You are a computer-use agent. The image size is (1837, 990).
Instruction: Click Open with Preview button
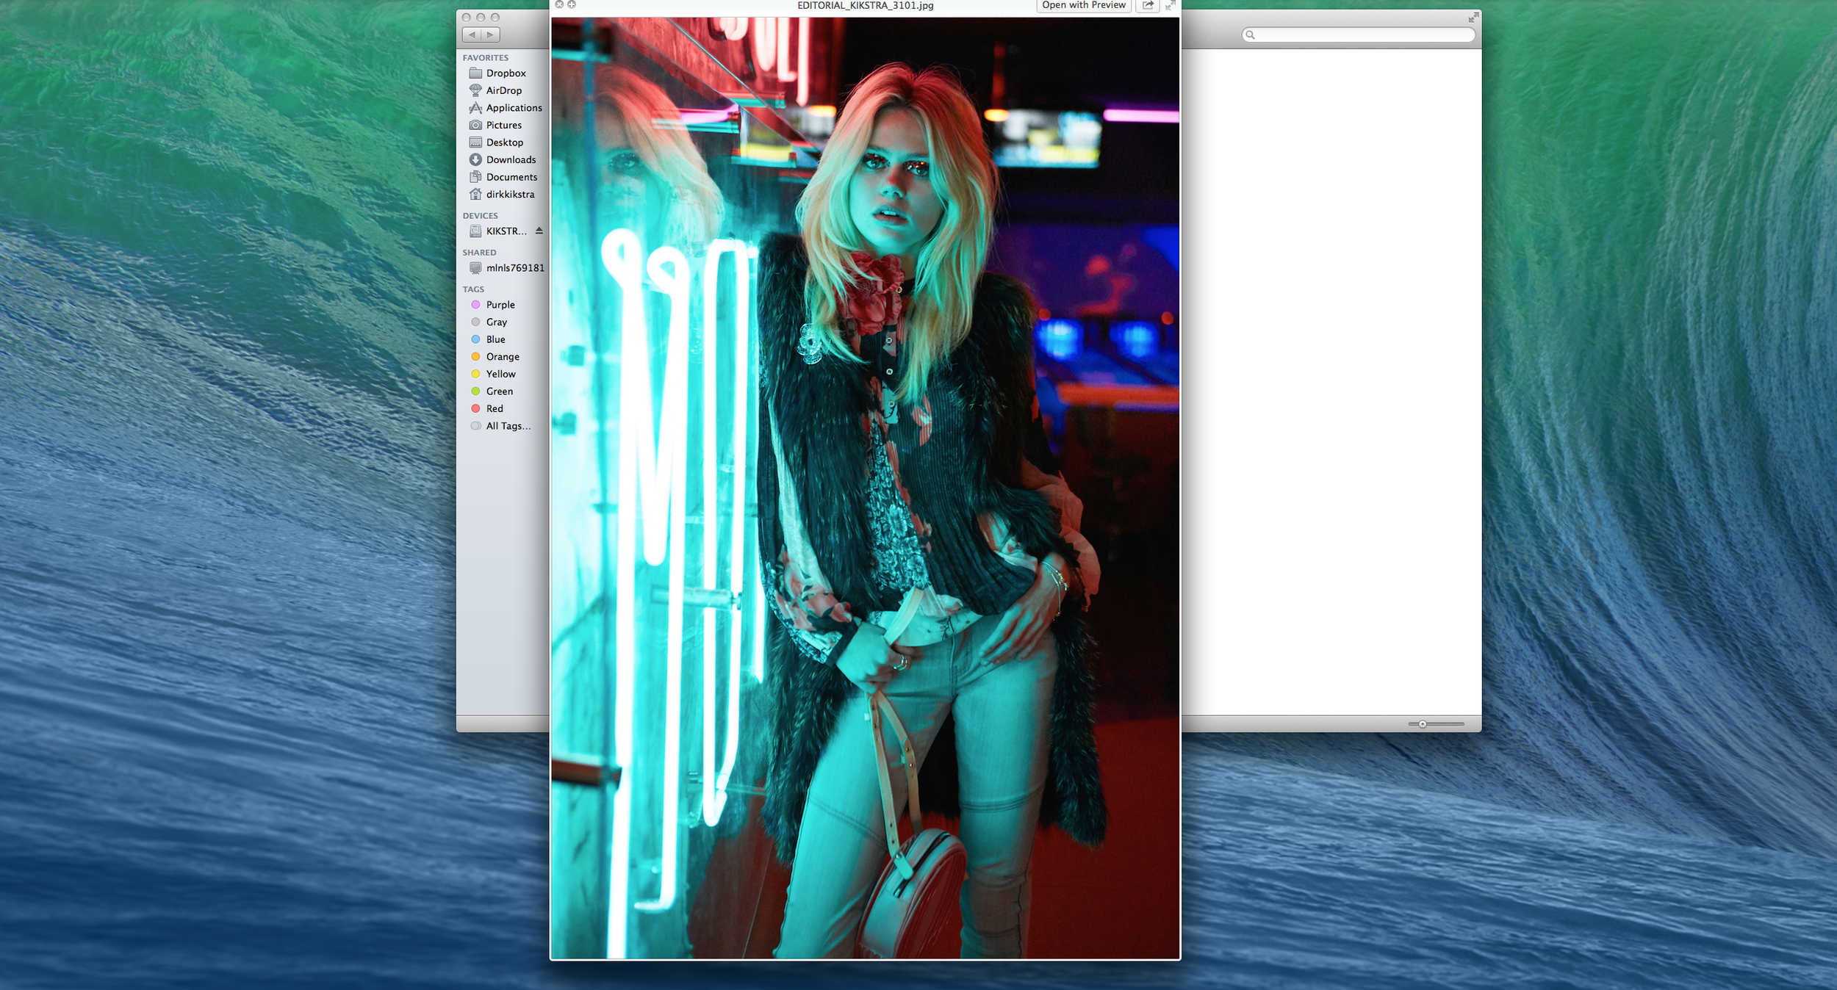pyautogui.click(x=1083, y=5)
